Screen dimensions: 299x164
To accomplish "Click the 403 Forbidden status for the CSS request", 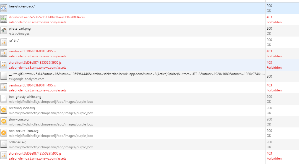I will [x=274, y=19].
